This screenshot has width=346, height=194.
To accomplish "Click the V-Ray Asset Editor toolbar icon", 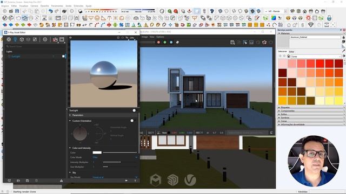I will [x=5, y=18].
